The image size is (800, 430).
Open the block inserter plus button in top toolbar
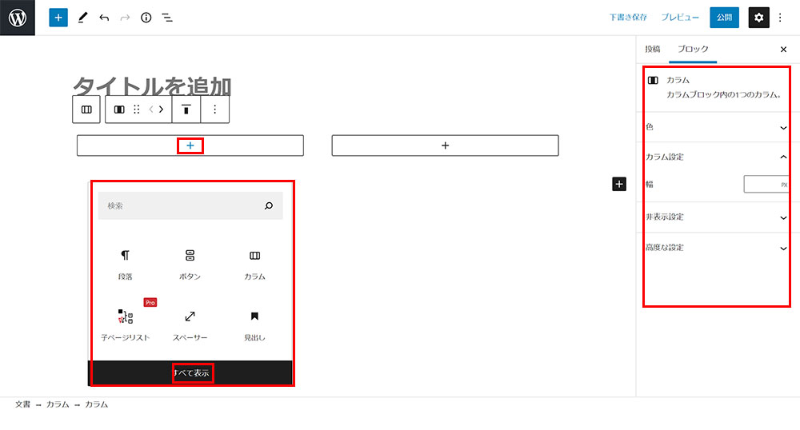(x=58, y=18)
